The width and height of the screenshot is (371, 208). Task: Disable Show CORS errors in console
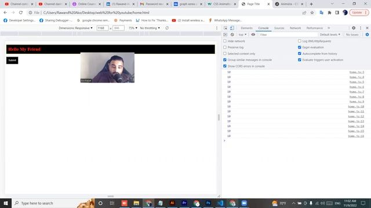click(x=225, y=66)
